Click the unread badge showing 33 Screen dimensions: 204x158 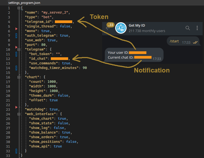(x=111, y=25)
